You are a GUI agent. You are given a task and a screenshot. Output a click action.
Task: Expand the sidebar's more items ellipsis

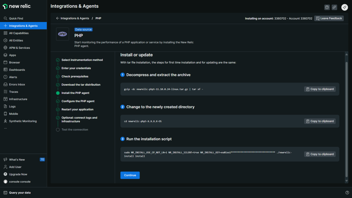coord(5,128)
